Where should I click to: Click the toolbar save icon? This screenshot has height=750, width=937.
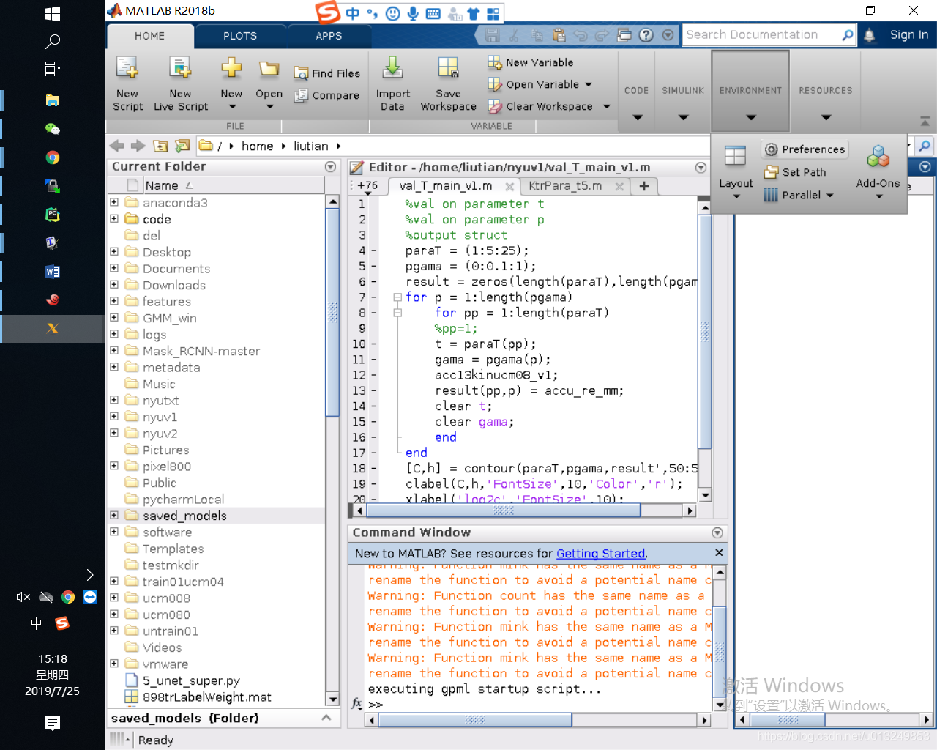point(492,35)
